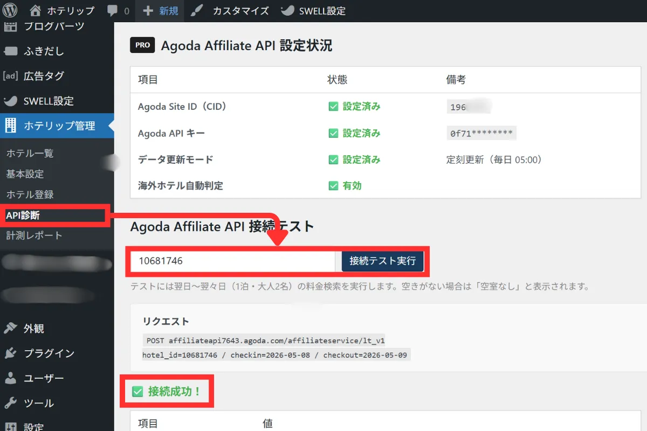The image size is (647, 431).
Task: Click the ホテリップ管理 building icon
Action: click(x=11, y=126)
